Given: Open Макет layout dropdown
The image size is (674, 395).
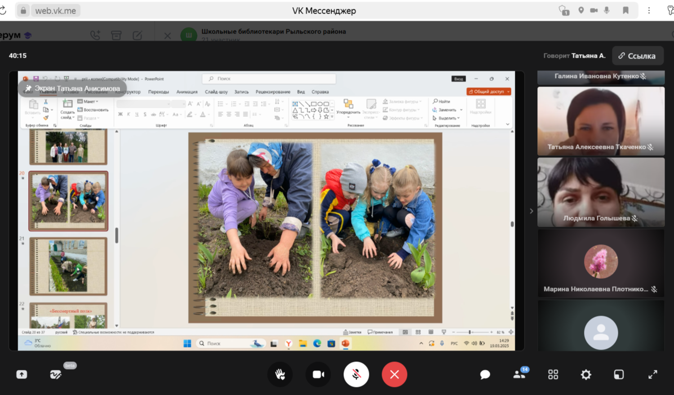Looking at the screenshot, I should (88, 102).
